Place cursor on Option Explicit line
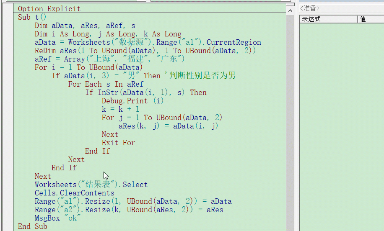 coord(49,9)
